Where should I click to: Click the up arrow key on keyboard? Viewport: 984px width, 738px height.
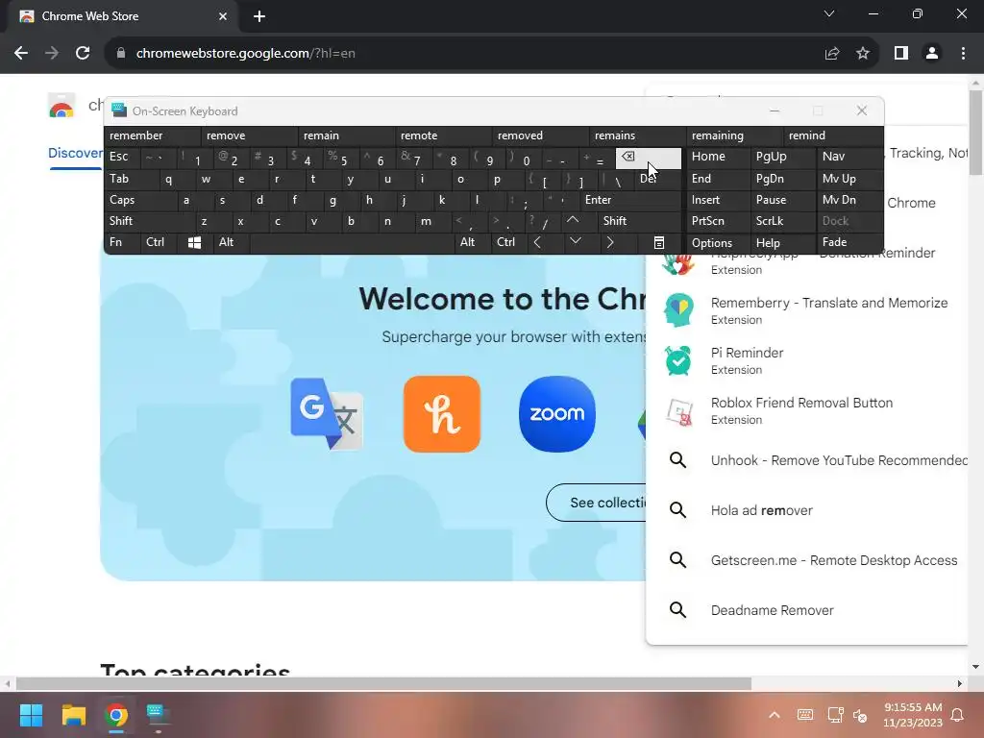(573, 221)
